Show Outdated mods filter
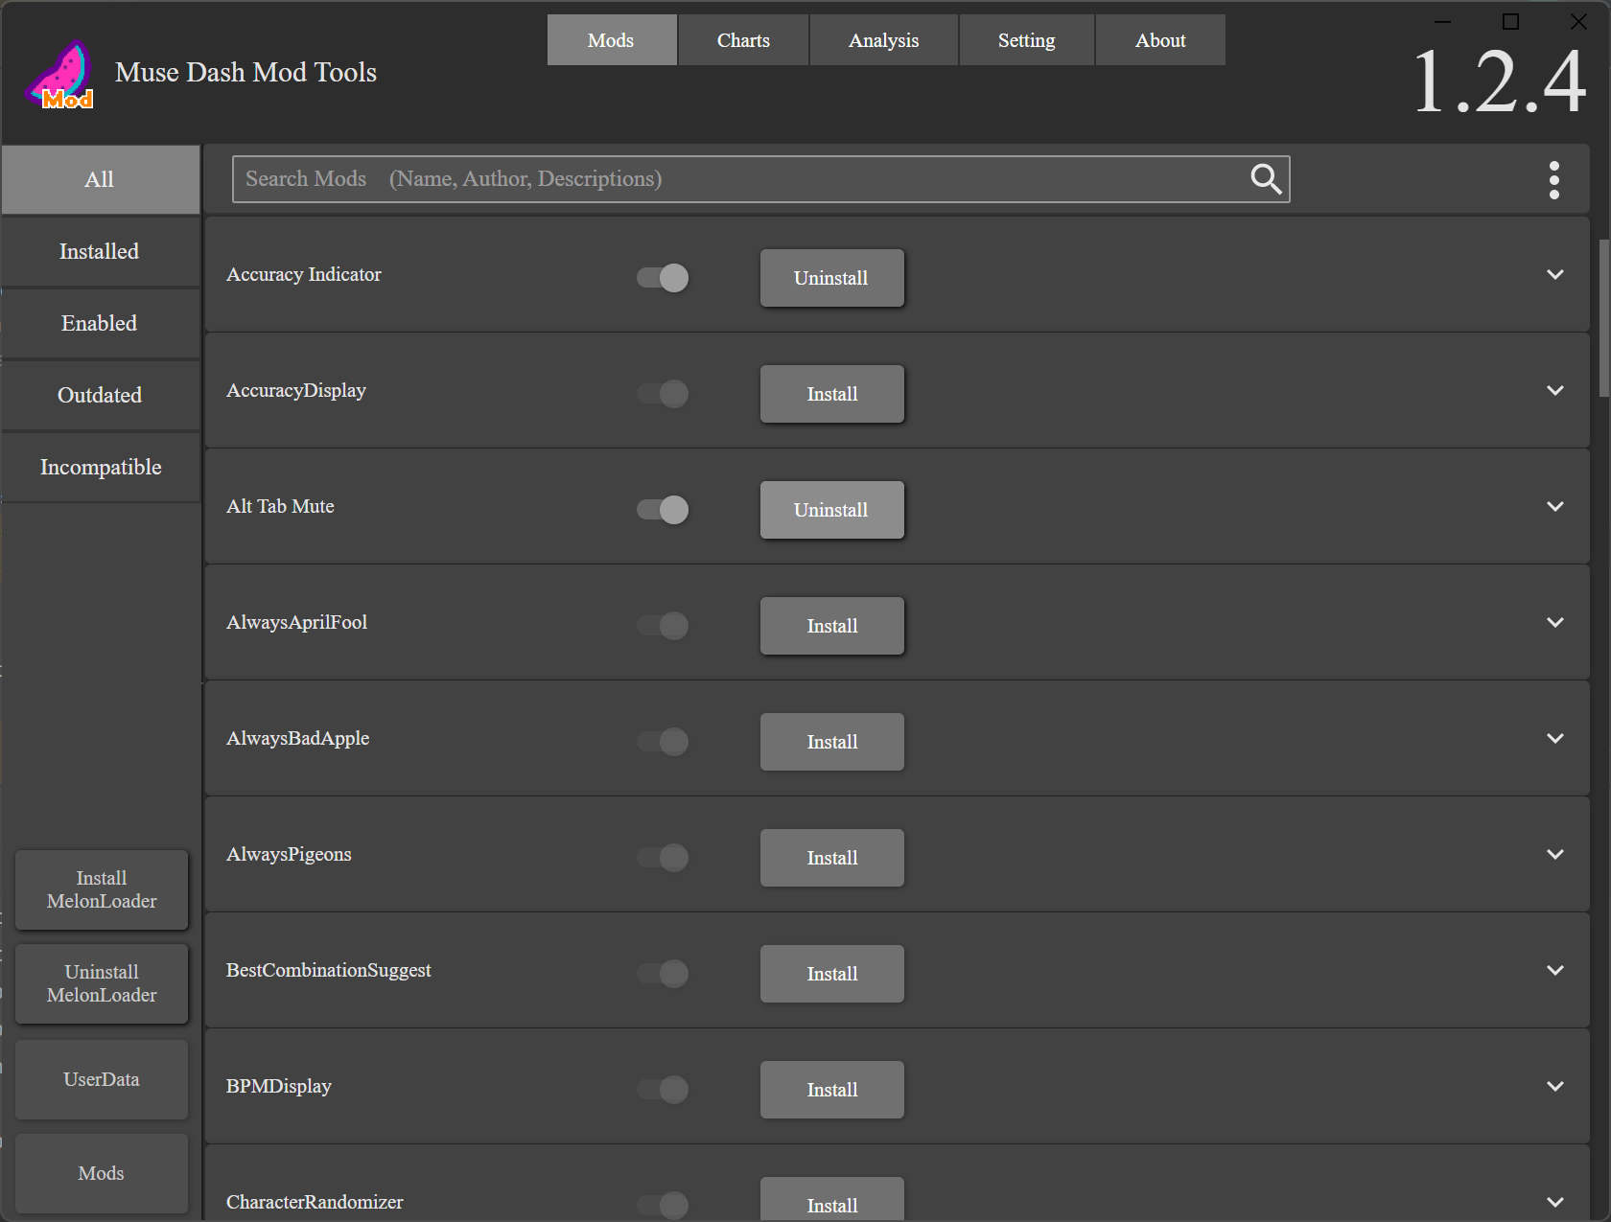 (x=100, y=396)
